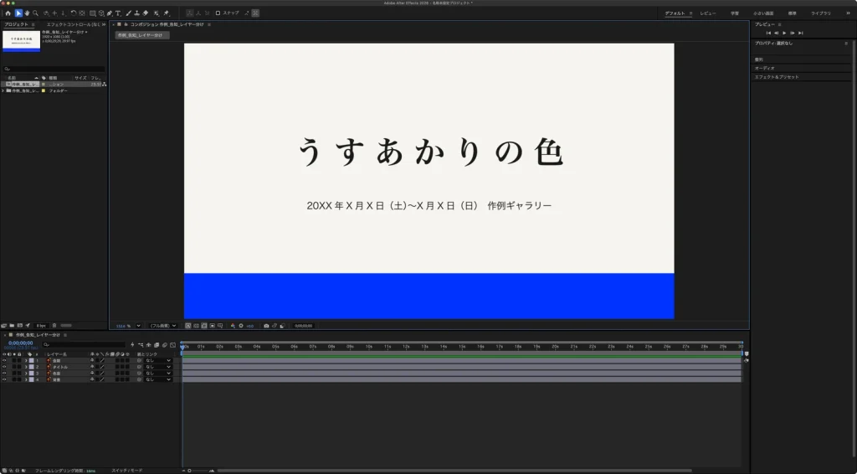Select the Pen tool
This screenshot has height=474, width=857.
(x=110, y=13)
